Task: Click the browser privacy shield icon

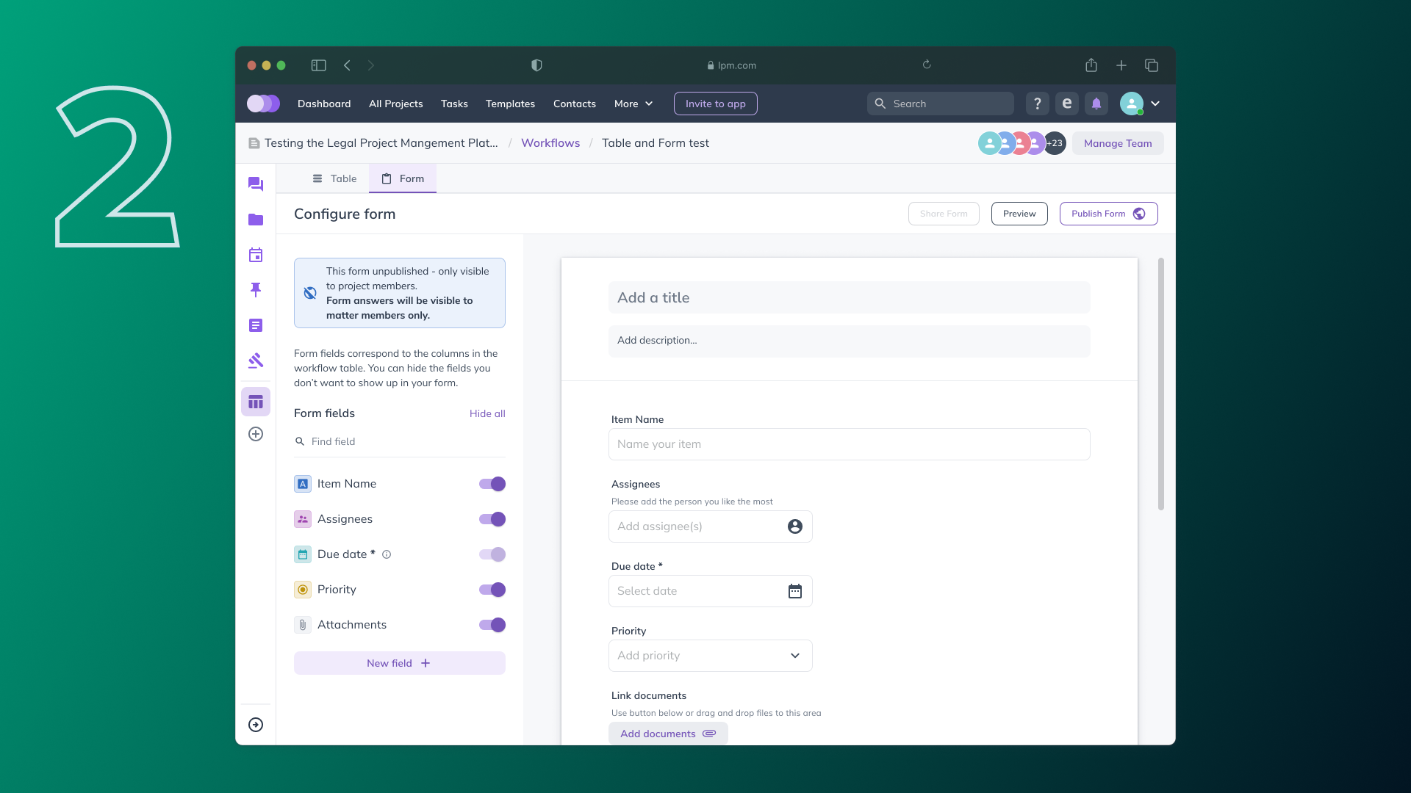Action: [x=536, y=65]
